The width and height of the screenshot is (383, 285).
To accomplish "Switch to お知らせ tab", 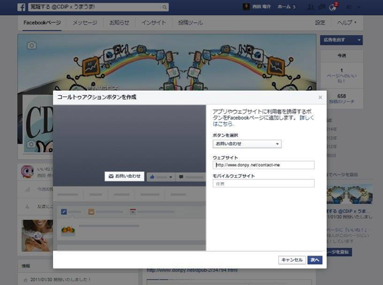I will click(119, 23).
